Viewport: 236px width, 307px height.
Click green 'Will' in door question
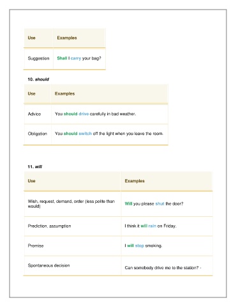[x=128, y=203]
